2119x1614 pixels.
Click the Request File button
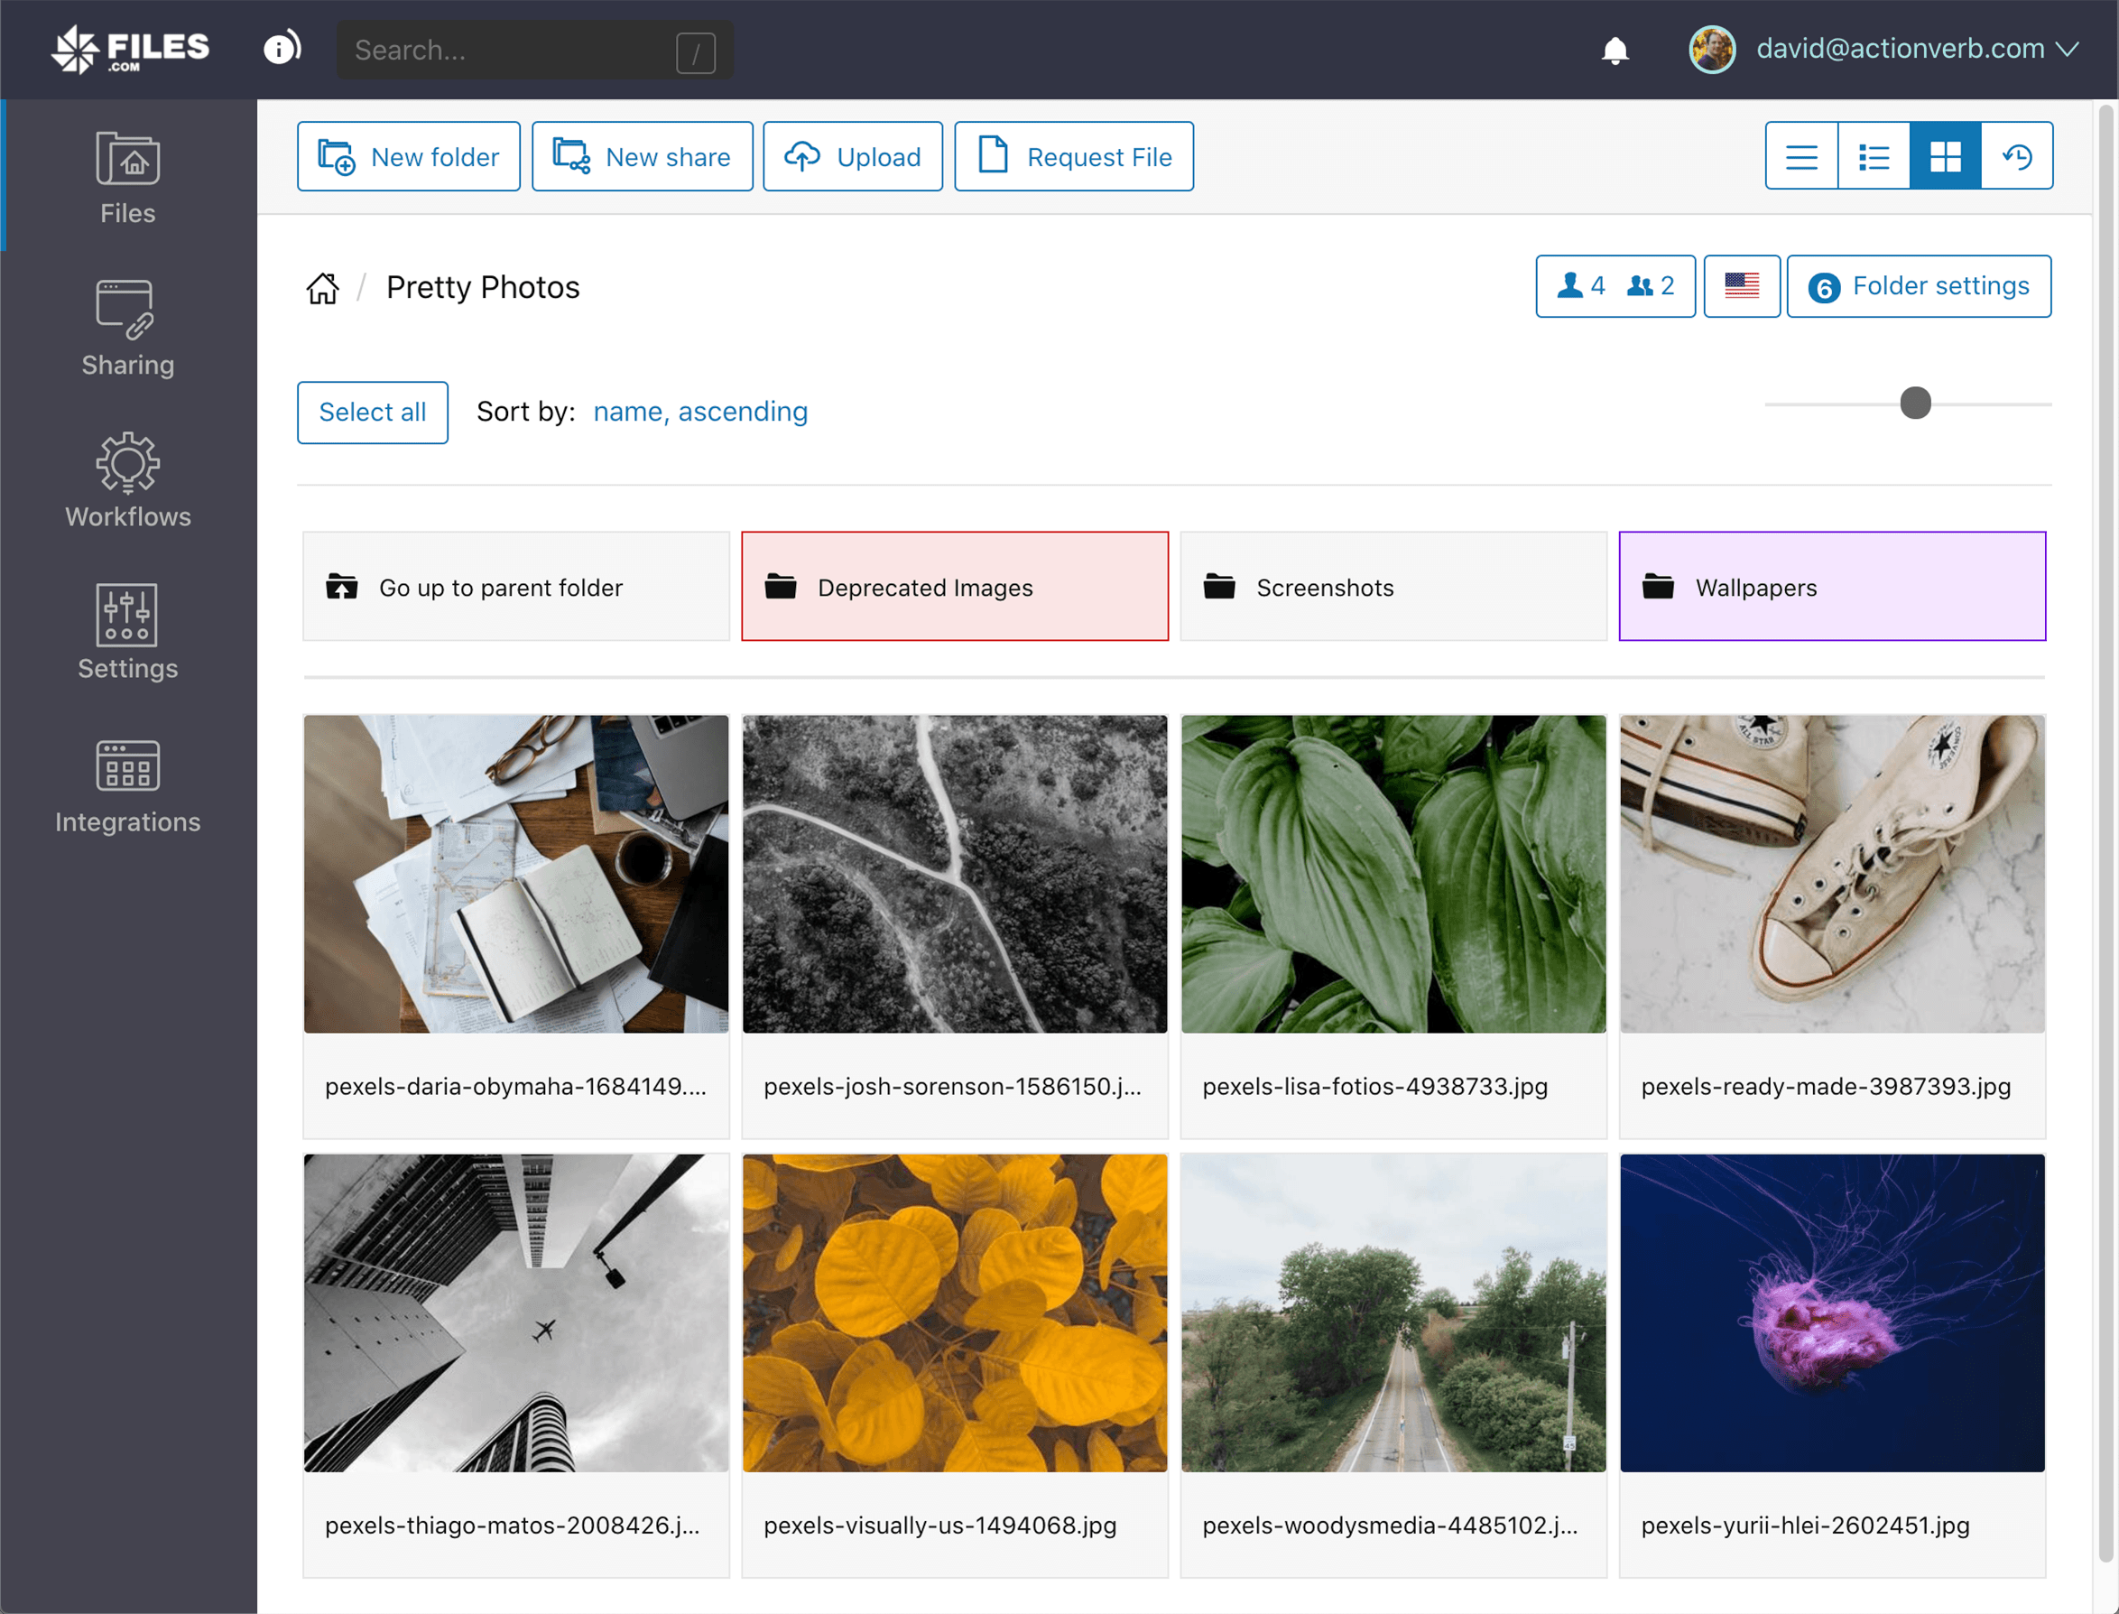coord(1074,156)
